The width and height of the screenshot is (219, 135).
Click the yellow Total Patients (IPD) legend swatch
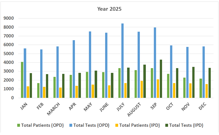coord(117,126)
